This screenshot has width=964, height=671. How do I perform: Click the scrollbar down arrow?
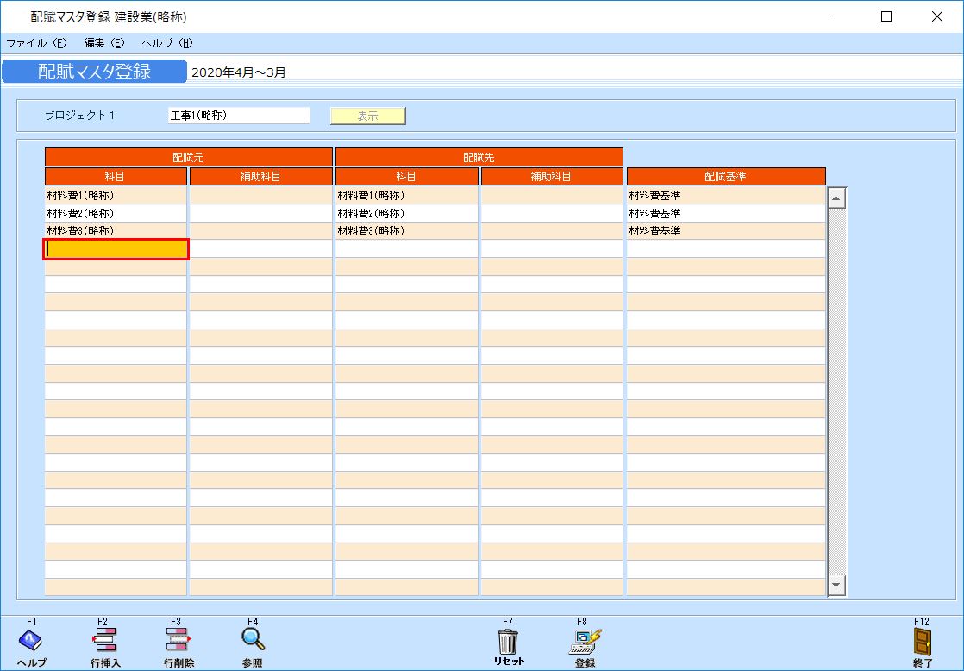point(836,586)
